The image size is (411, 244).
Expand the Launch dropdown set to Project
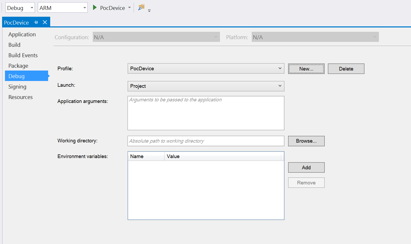coord(206,86)
